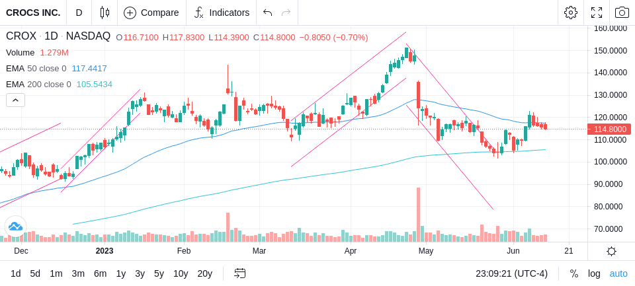Click the Mar label on time axis
This screenshot has width=635, height=286.
coord(259,251)
